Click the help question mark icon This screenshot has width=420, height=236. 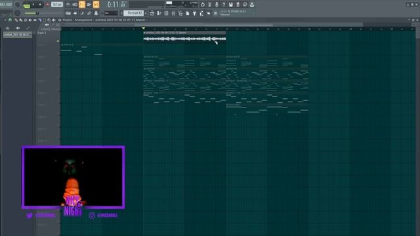coord(224,5)
